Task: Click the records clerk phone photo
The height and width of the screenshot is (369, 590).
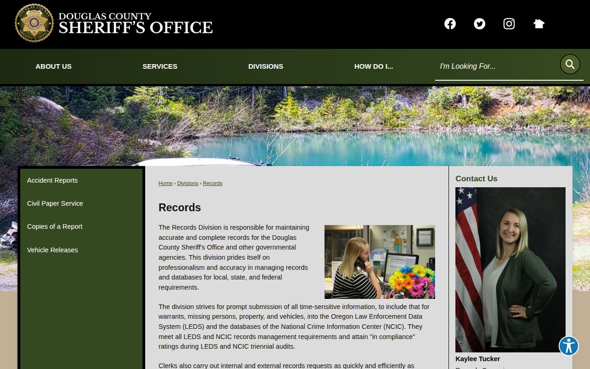Action: click(x=380, y=262)
